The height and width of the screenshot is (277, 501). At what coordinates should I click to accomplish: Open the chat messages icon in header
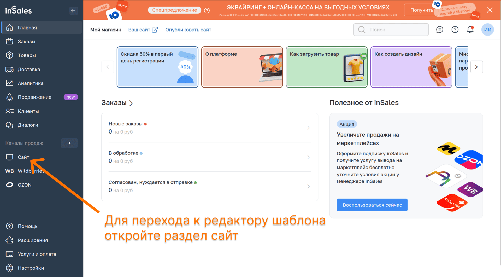(440, 30)
